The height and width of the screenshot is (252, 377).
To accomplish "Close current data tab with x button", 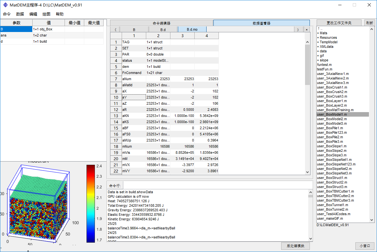I will click(307, 29).
